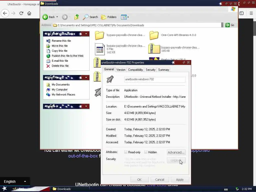
Task: Open Advanced attributes dialog
Action: [176, 152]
